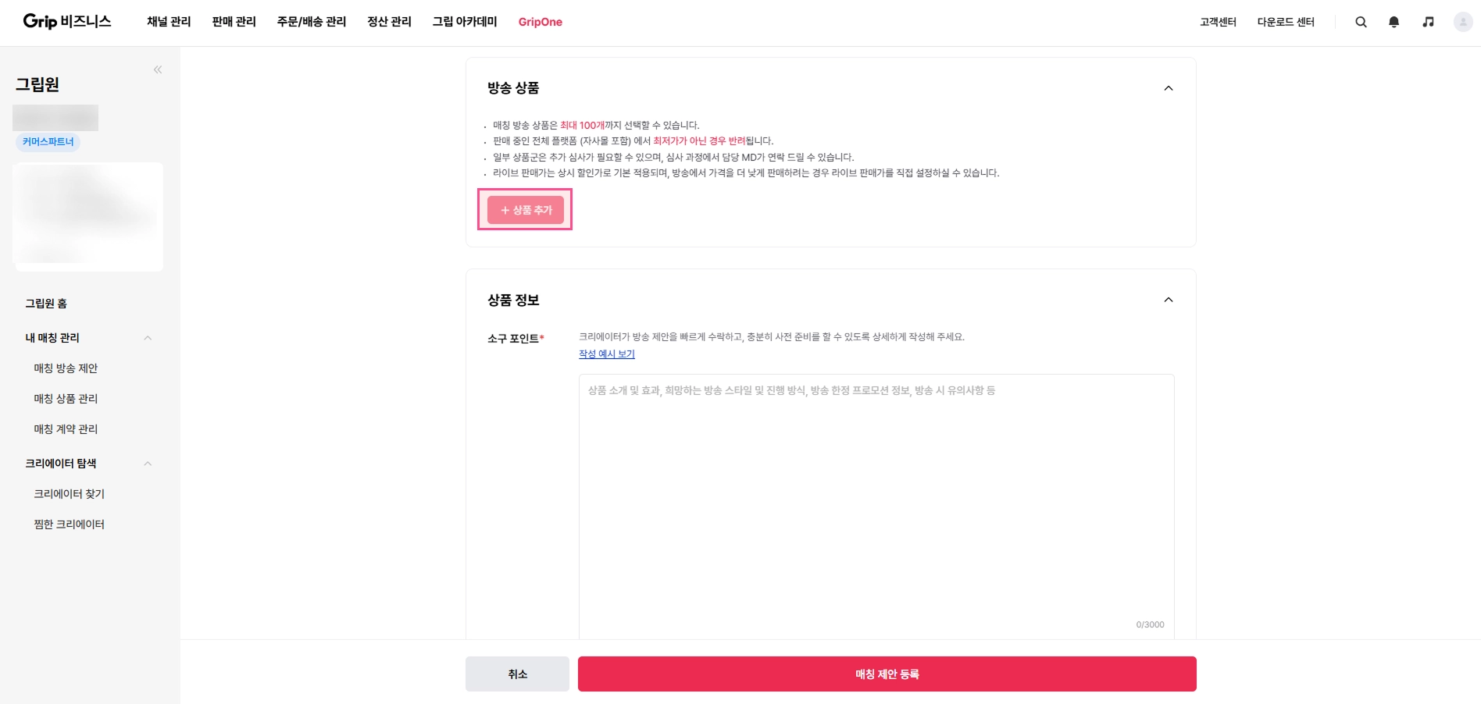Go to 크리에이터 찾기 in sidebar

tap(69, 494)
